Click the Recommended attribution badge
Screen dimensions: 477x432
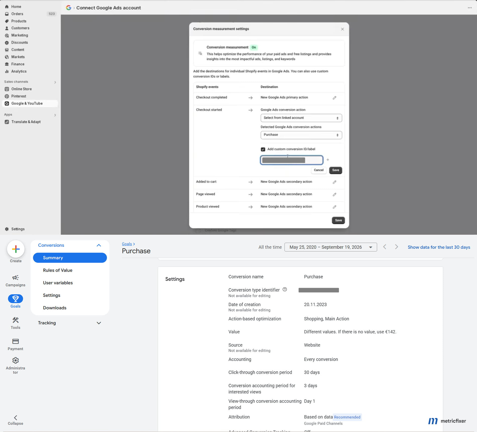[347, 417]
